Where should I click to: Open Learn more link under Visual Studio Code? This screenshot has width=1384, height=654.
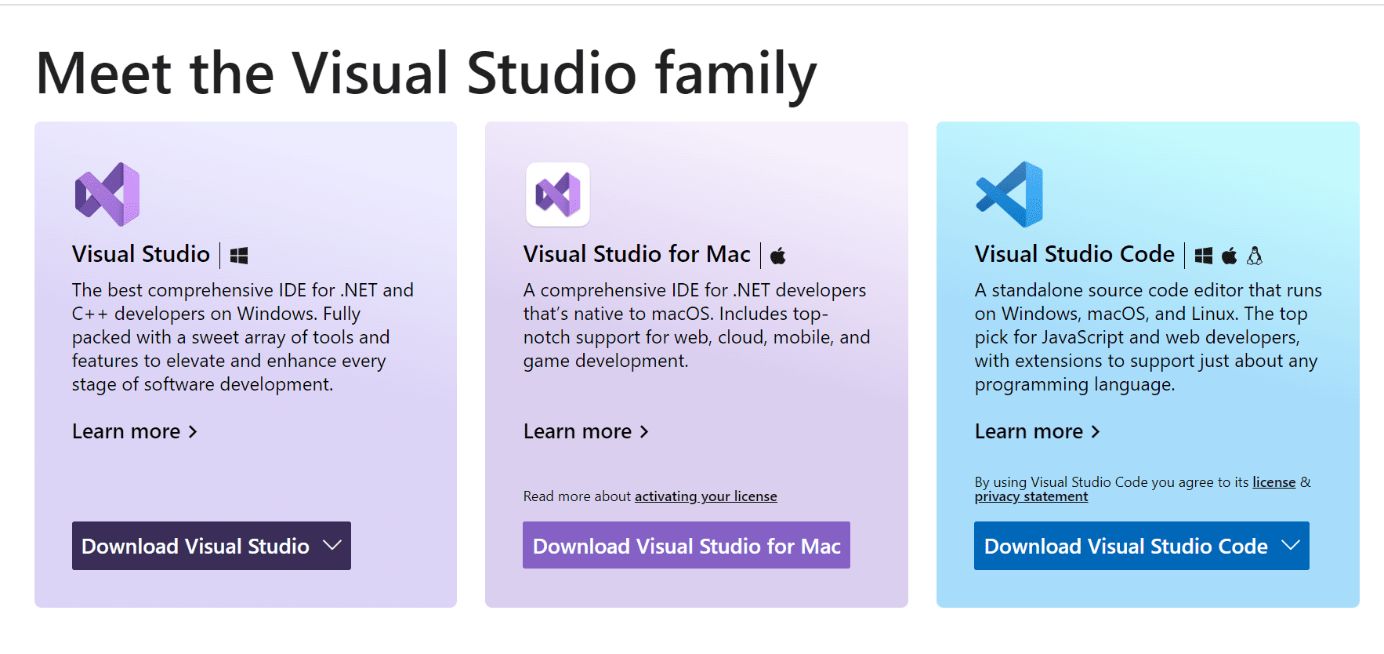click(x=1038, y=431)
